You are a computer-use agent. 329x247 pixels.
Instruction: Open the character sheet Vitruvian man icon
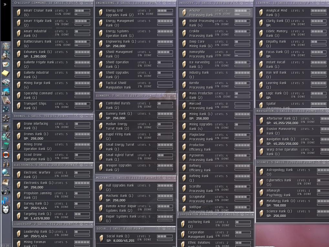6,46
